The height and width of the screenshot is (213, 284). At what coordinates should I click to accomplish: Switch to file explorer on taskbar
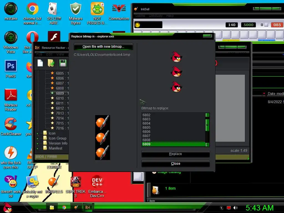[x=52, y=207]
